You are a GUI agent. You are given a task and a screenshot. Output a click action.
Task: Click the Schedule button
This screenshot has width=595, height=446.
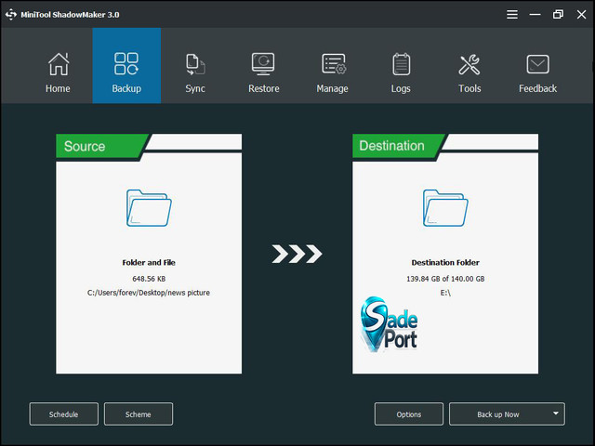(64, 414)
